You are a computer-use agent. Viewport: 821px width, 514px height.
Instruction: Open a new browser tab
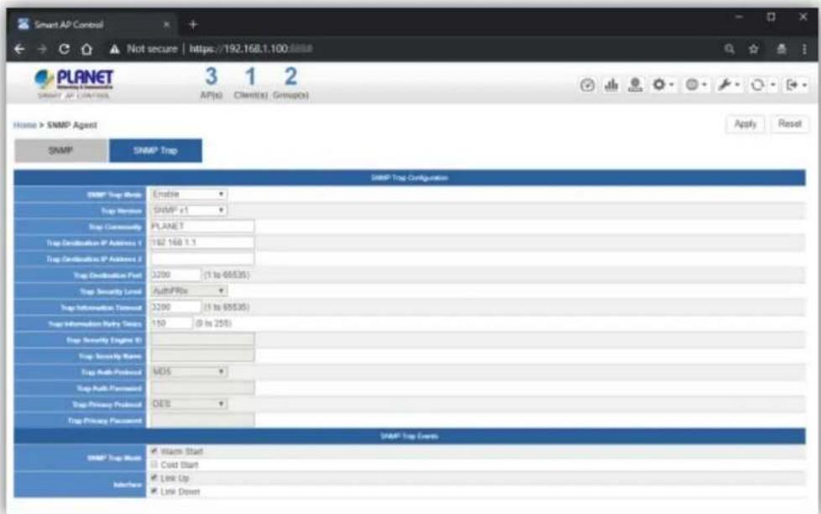point(193,24)
